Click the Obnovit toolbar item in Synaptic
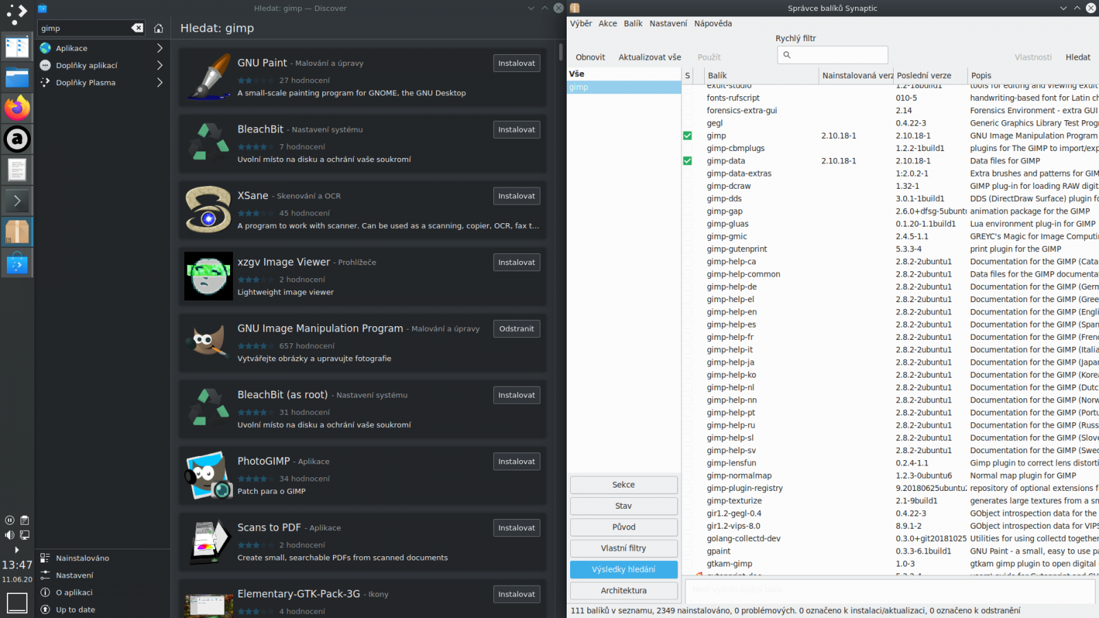Image resolution: width=1099 pixels, height=618 pixels. pyautogui.click(x=590, y=57)
